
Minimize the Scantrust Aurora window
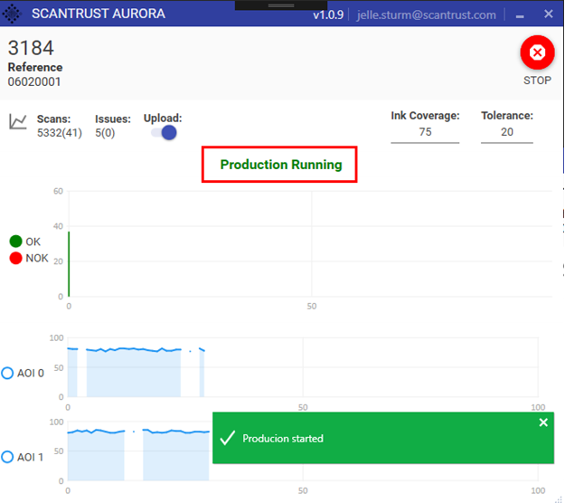[520, 15]
